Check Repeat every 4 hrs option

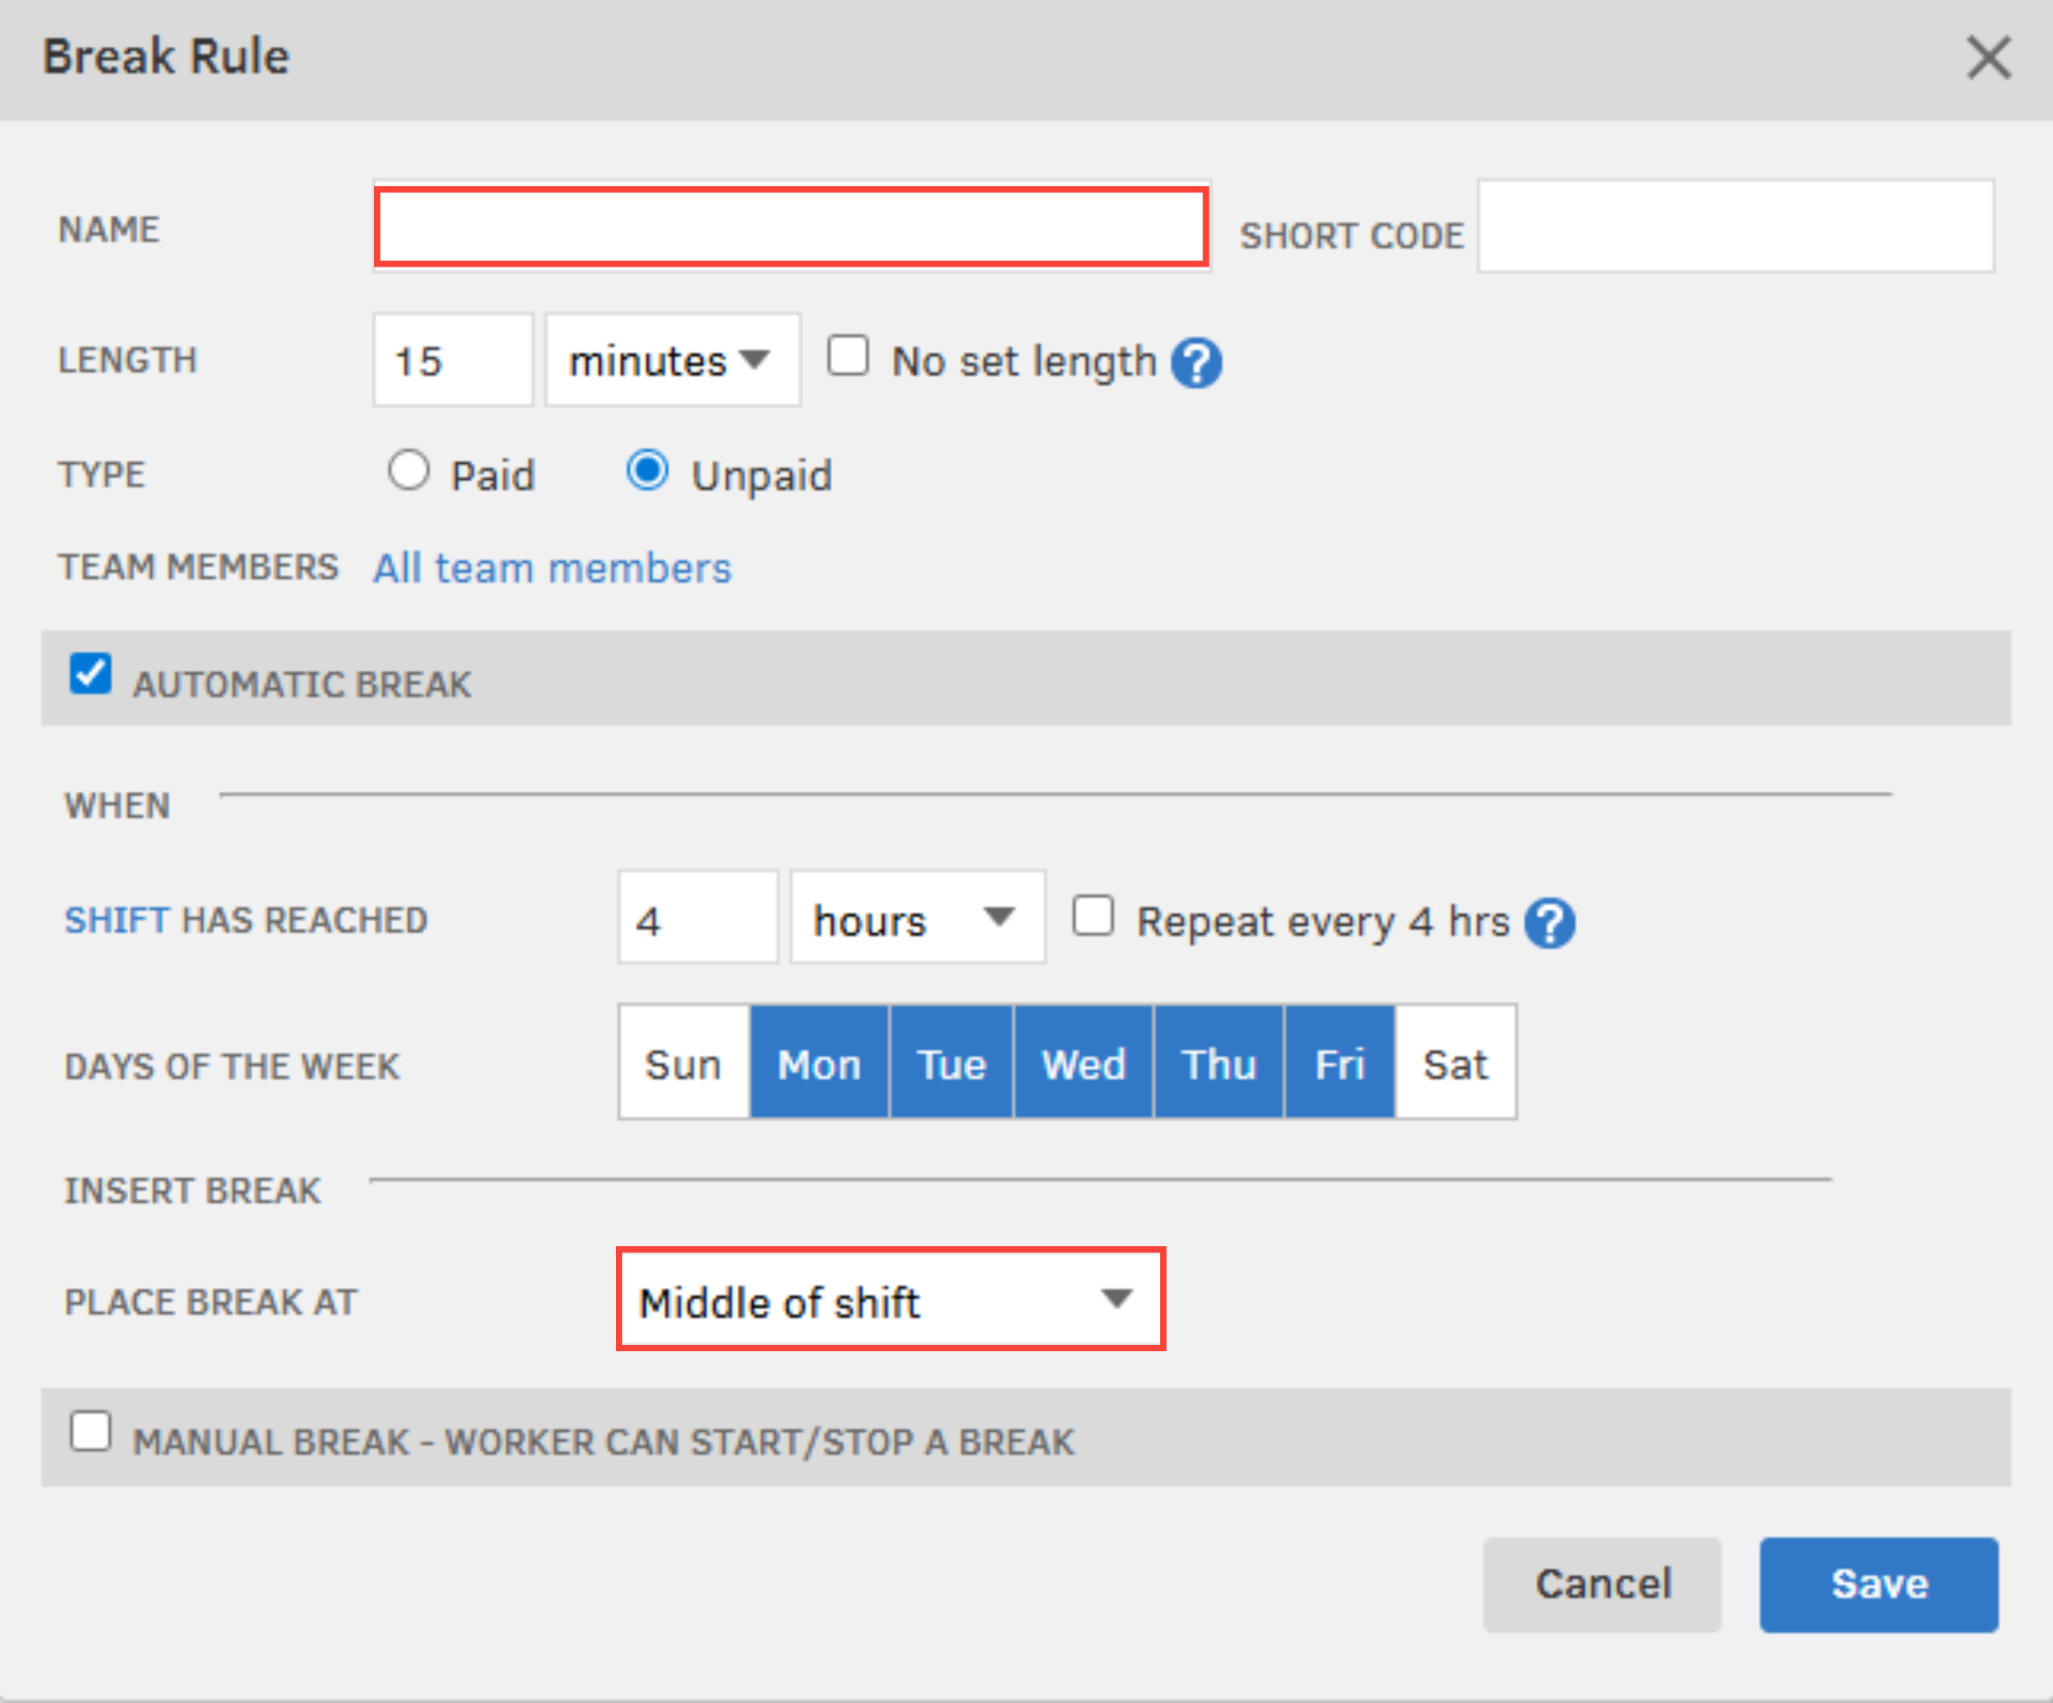point(1092,917)
